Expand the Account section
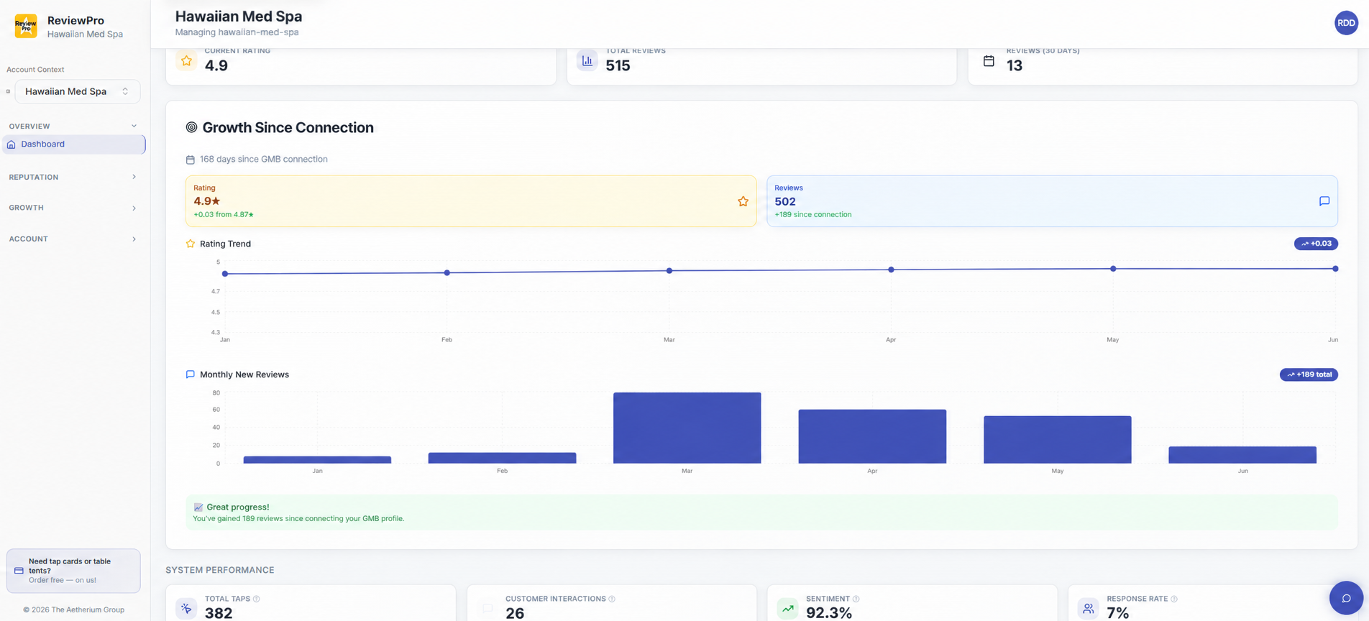This screenshot has height=621, width=1369. 73,239
